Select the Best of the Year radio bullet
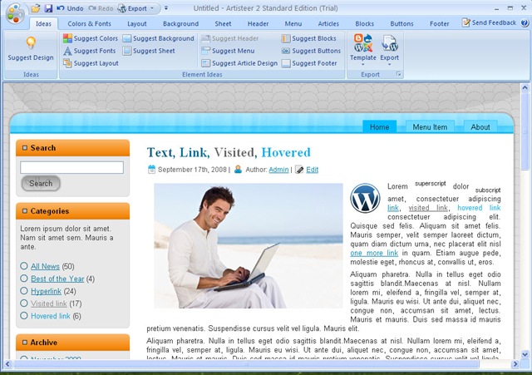 coord(24,279)
